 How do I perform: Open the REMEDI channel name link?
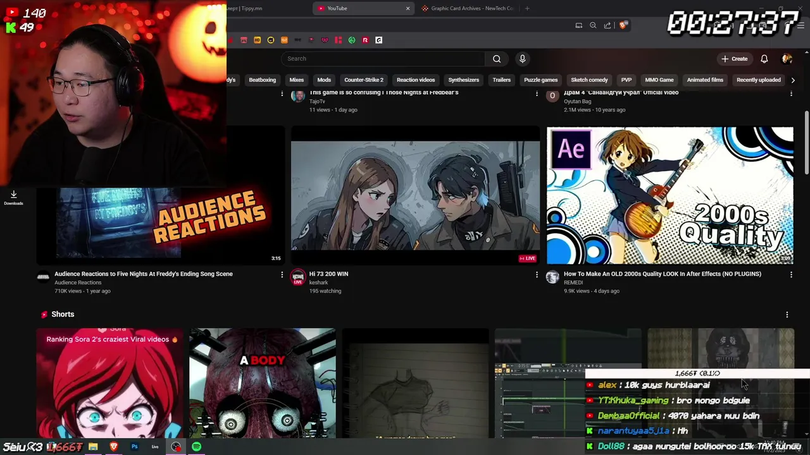coord(573,282)
